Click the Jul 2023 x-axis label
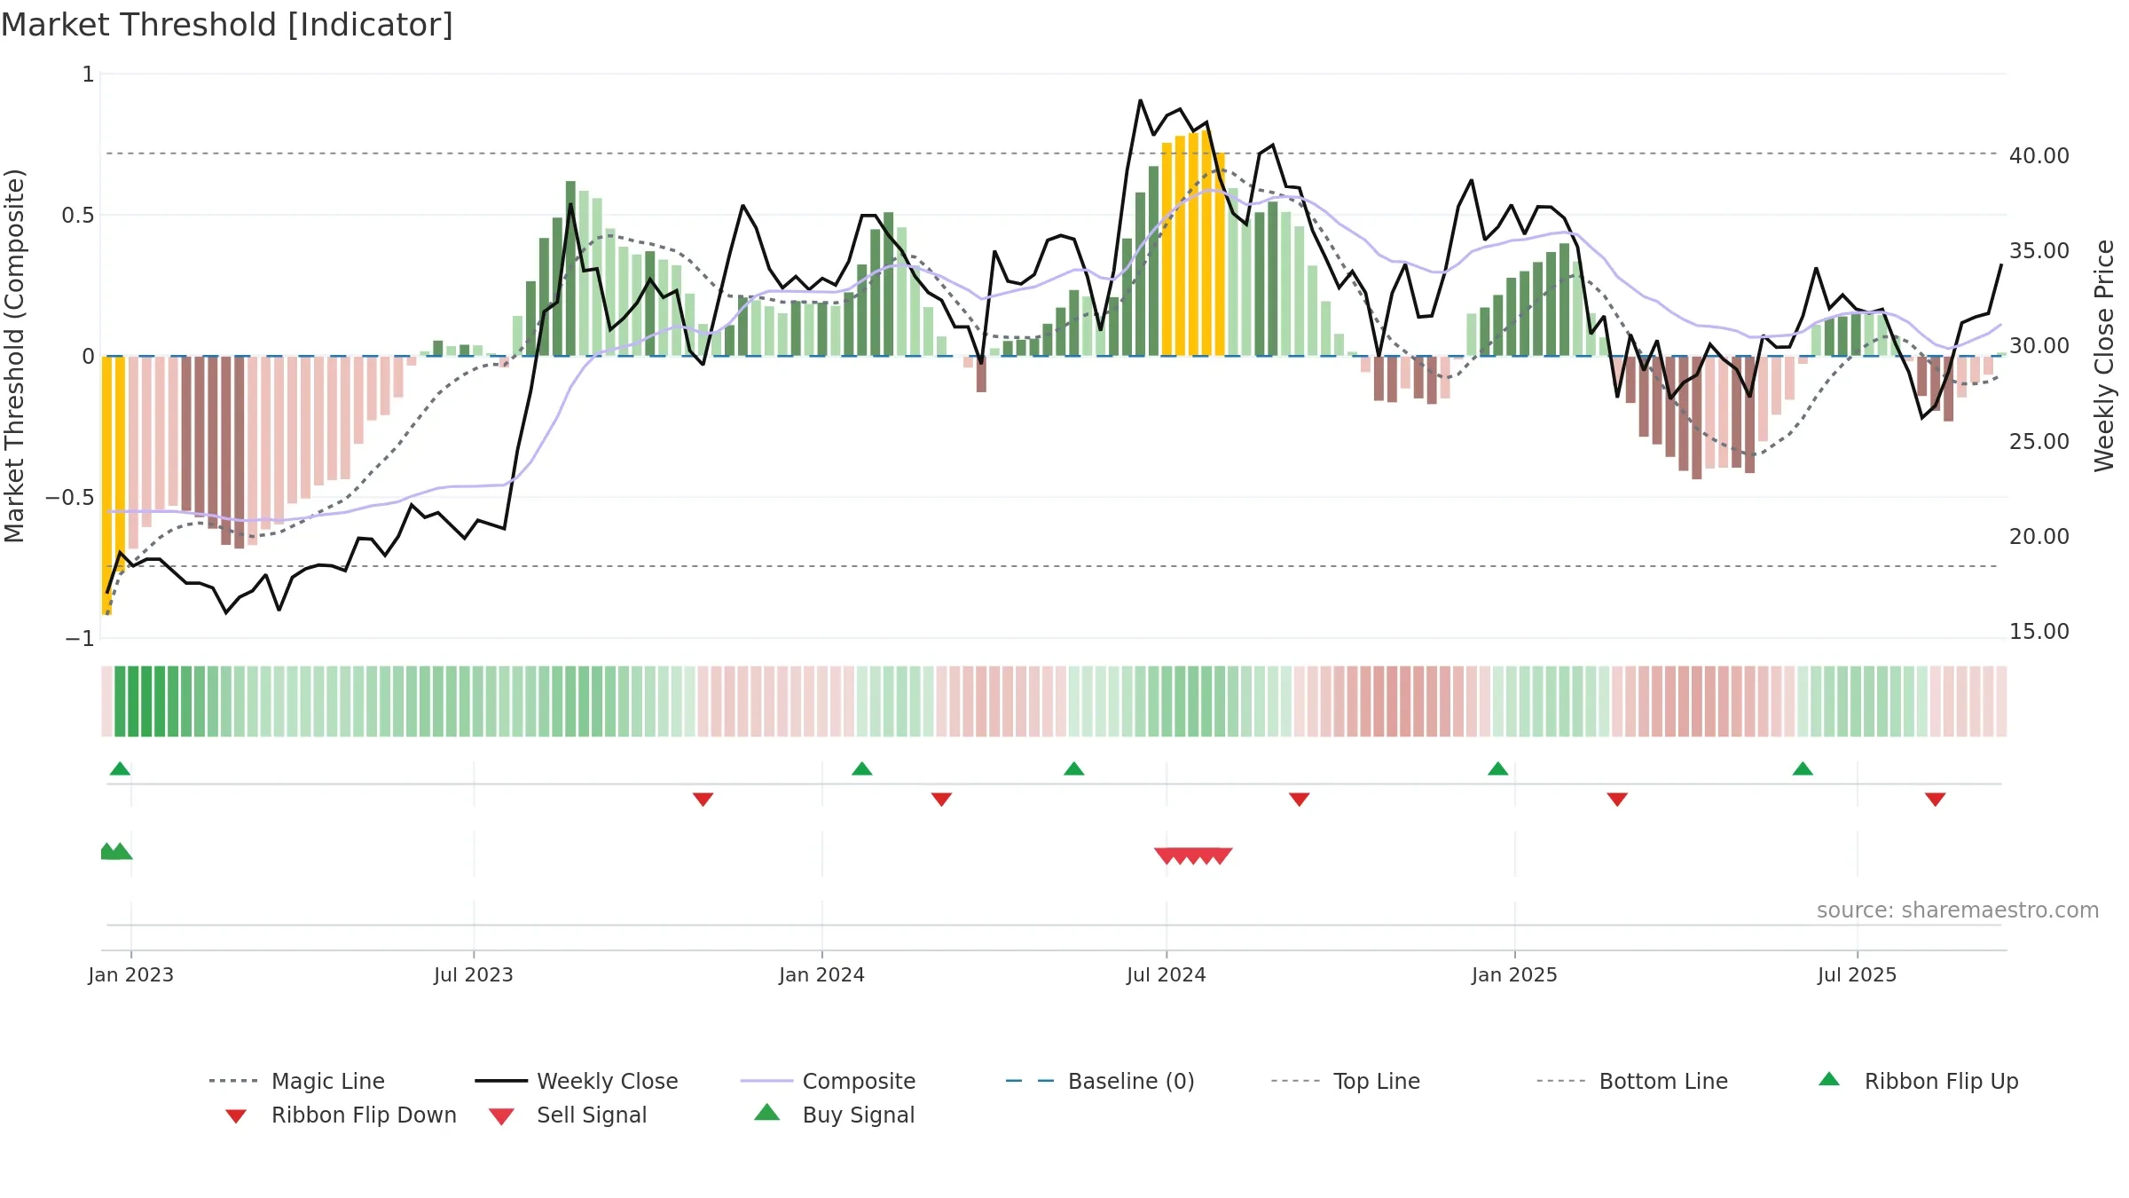This screenshot has width=2129, height=1198. 473,974
